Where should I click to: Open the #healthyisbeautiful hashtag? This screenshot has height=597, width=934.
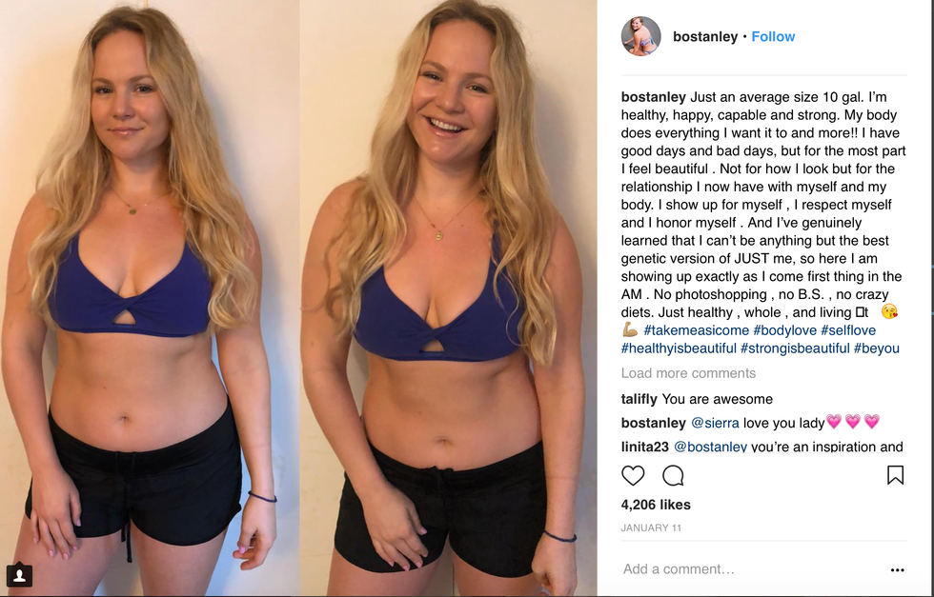click(x=679, y=348)
